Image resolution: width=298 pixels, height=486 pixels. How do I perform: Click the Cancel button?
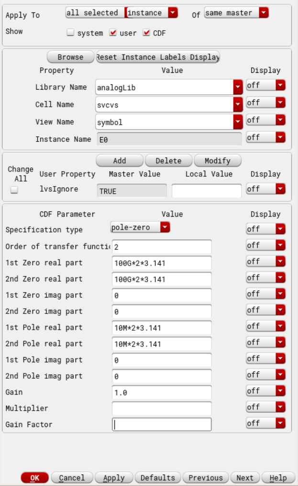pyautogui.click(x=72, y=478)
